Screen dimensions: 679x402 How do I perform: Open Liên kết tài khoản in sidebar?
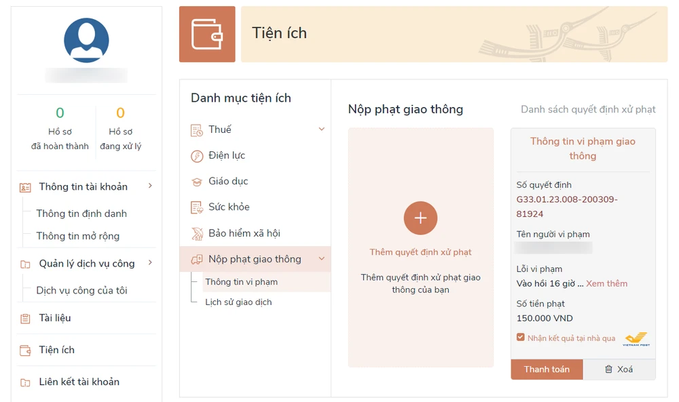click(79, 382)
